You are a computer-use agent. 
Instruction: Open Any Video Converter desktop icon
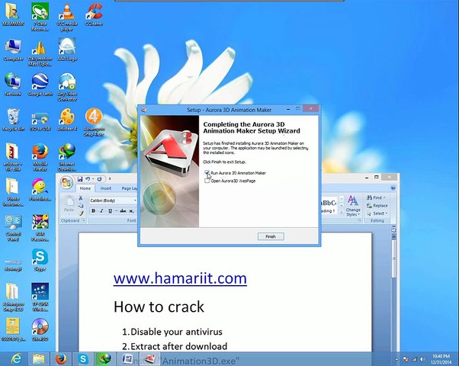[x=67, y=87]
